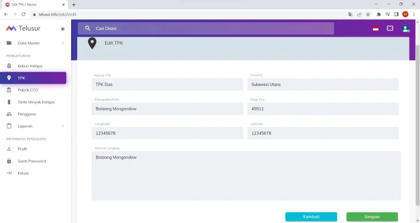Edit the Longitude field
The width and height of the screenshot is (420, 223).
[x=167, y=133]
